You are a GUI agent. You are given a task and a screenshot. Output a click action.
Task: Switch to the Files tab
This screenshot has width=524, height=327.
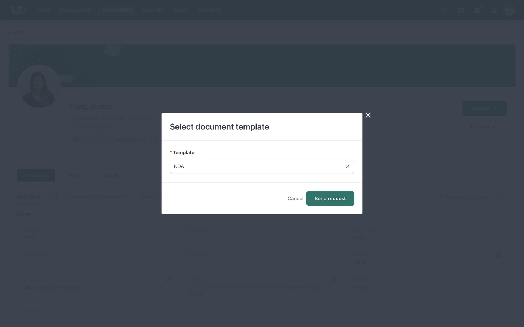coord(74,175)
